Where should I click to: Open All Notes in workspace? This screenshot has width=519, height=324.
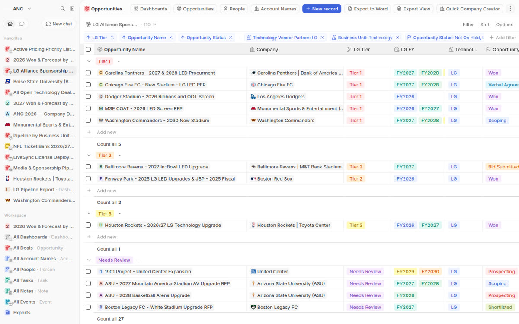pyautogui.click(x=39, y=291)
